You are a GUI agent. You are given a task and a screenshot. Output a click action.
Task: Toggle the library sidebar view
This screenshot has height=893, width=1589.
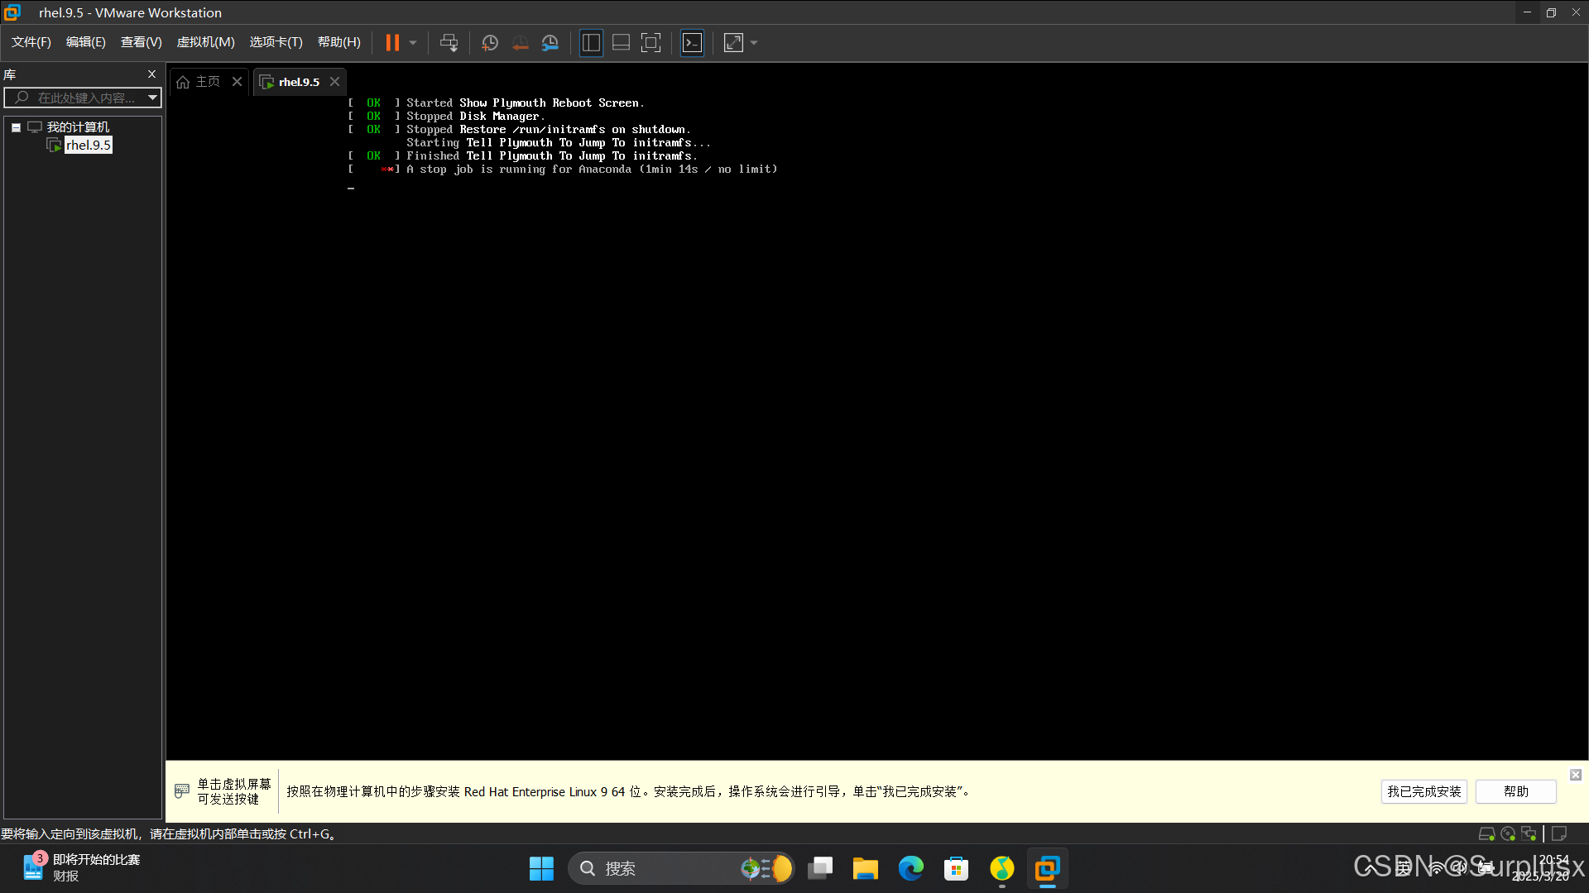[x=591, y=43]
